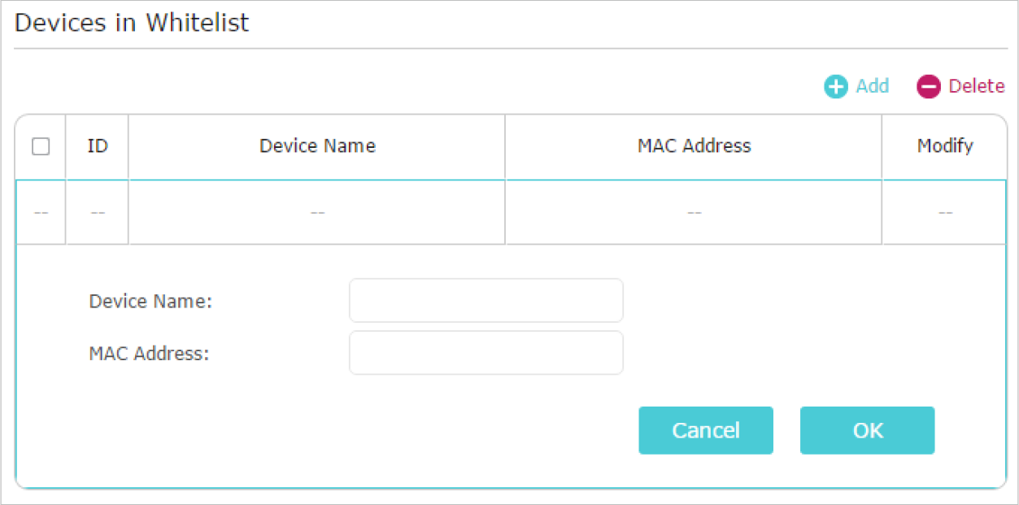Viewport: 1019px width, 505px height.
Task: Click the red minus Delete icon
Action: point(928,87)
